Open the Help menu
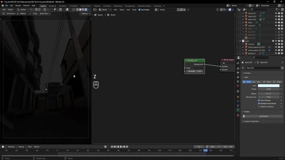The height and width of the screenshot is (160, 285). point(33,6)
